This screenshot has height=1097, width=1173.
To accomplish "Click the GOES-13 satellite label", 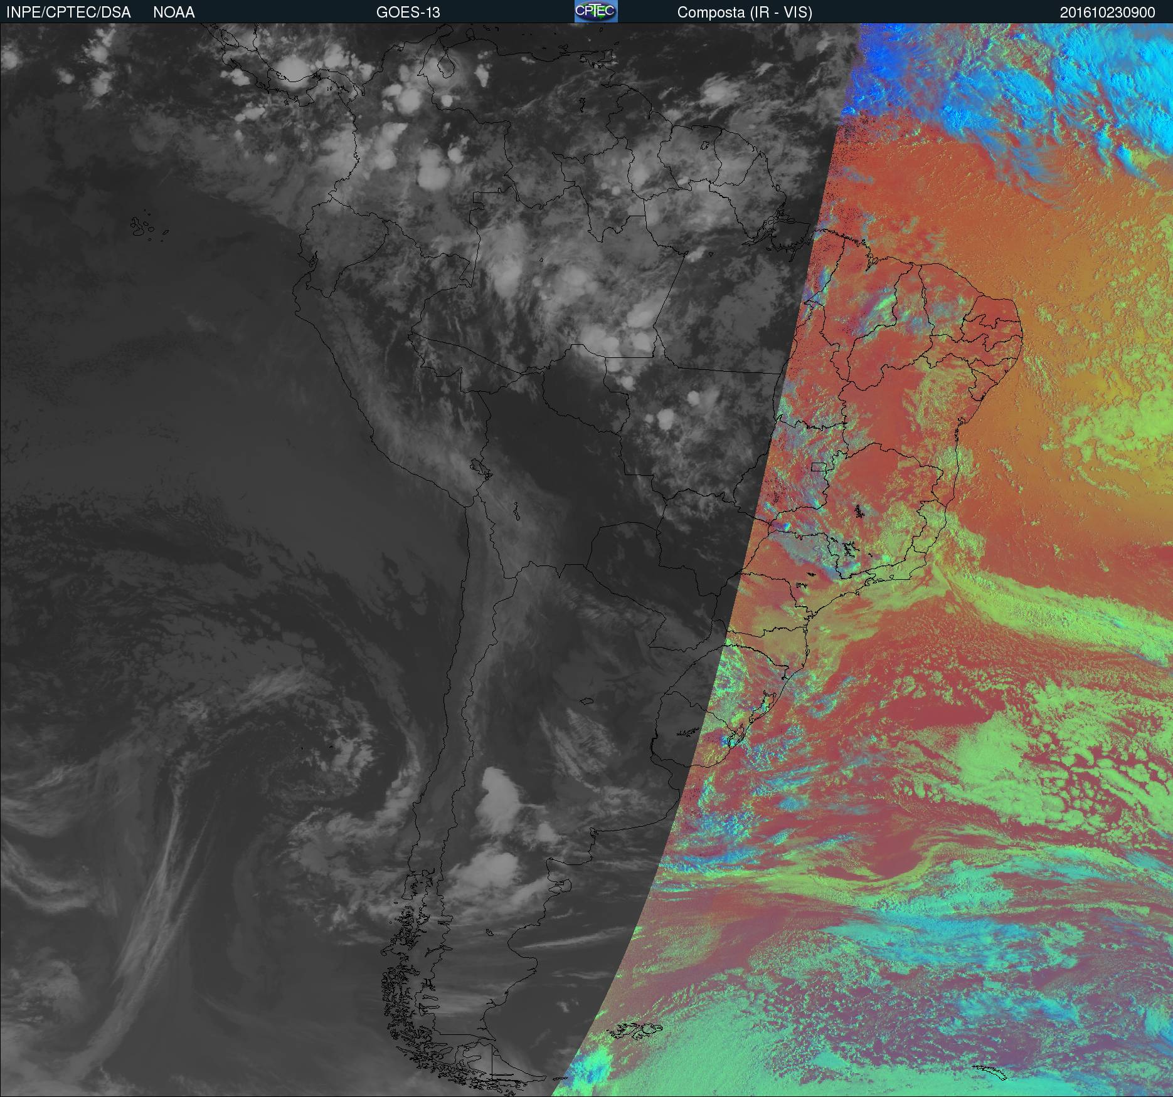I will (x=408, y=13).
